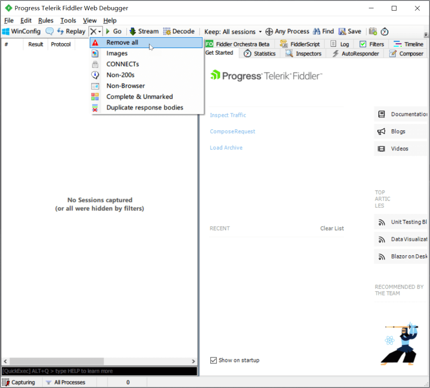
Task: Expand toolbar overflow arrow at right edge
Action: point(426,35)
